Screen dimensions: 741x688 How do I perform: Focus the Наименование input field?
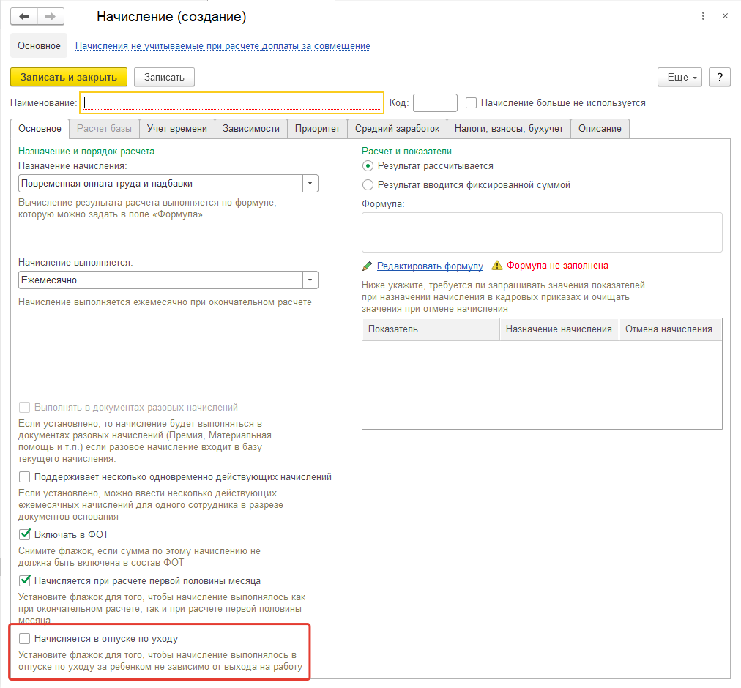click(231, 103)
